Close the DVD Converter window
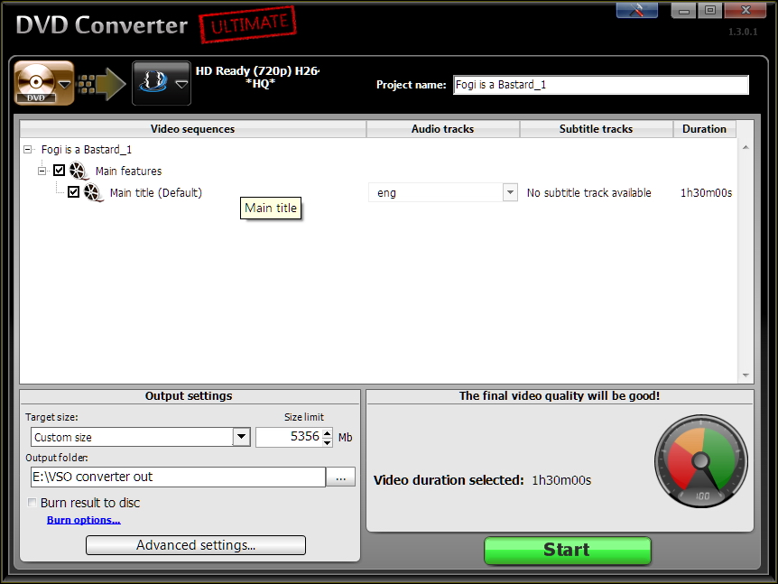This screenshot has height=584, width=778. pyautogui.click(x=746, y=10)
